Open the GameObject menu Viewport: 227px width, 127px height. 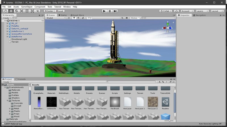click(27, 7)
